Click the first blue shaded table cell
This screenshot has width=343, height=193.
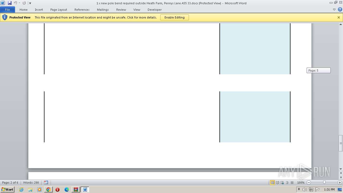coord(255,49)
